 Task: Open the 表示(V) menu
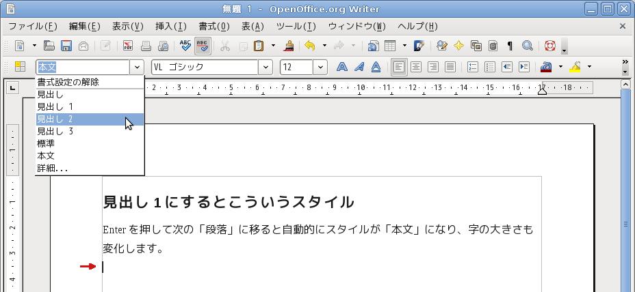coord(128,27)
